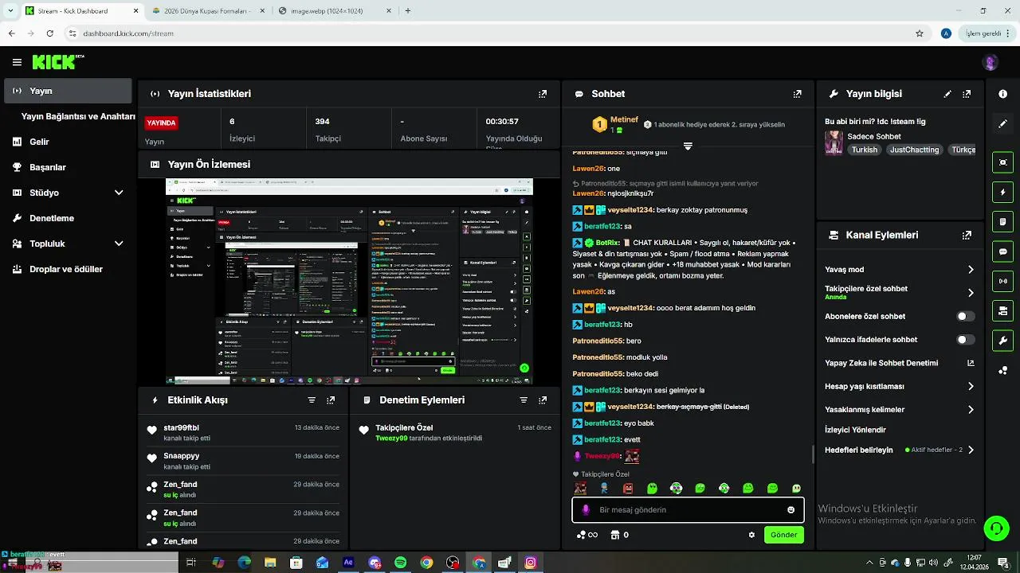
Task: Click the channel points infinity icon
Action: point(587,536)
